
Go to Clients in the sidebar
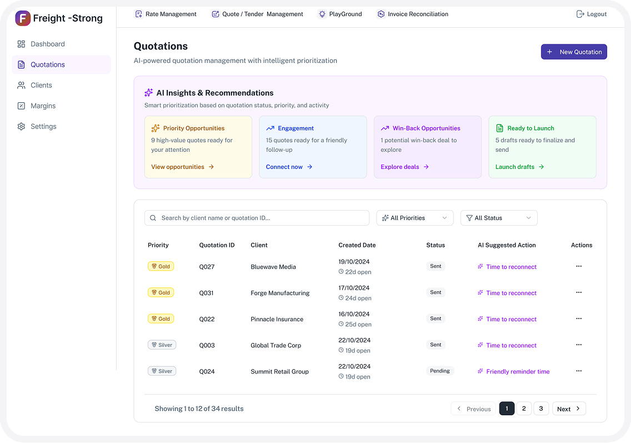coord(41,85)
